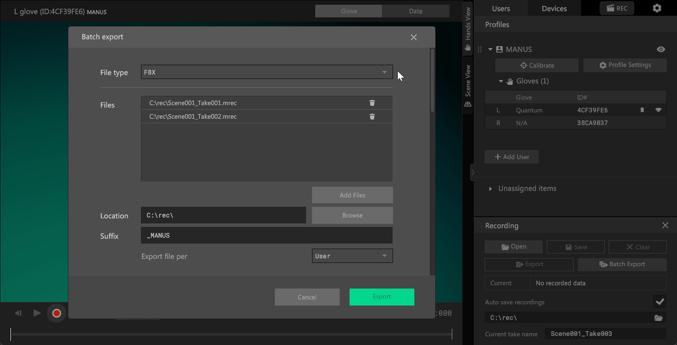Switch to the Devices tab

554,9
